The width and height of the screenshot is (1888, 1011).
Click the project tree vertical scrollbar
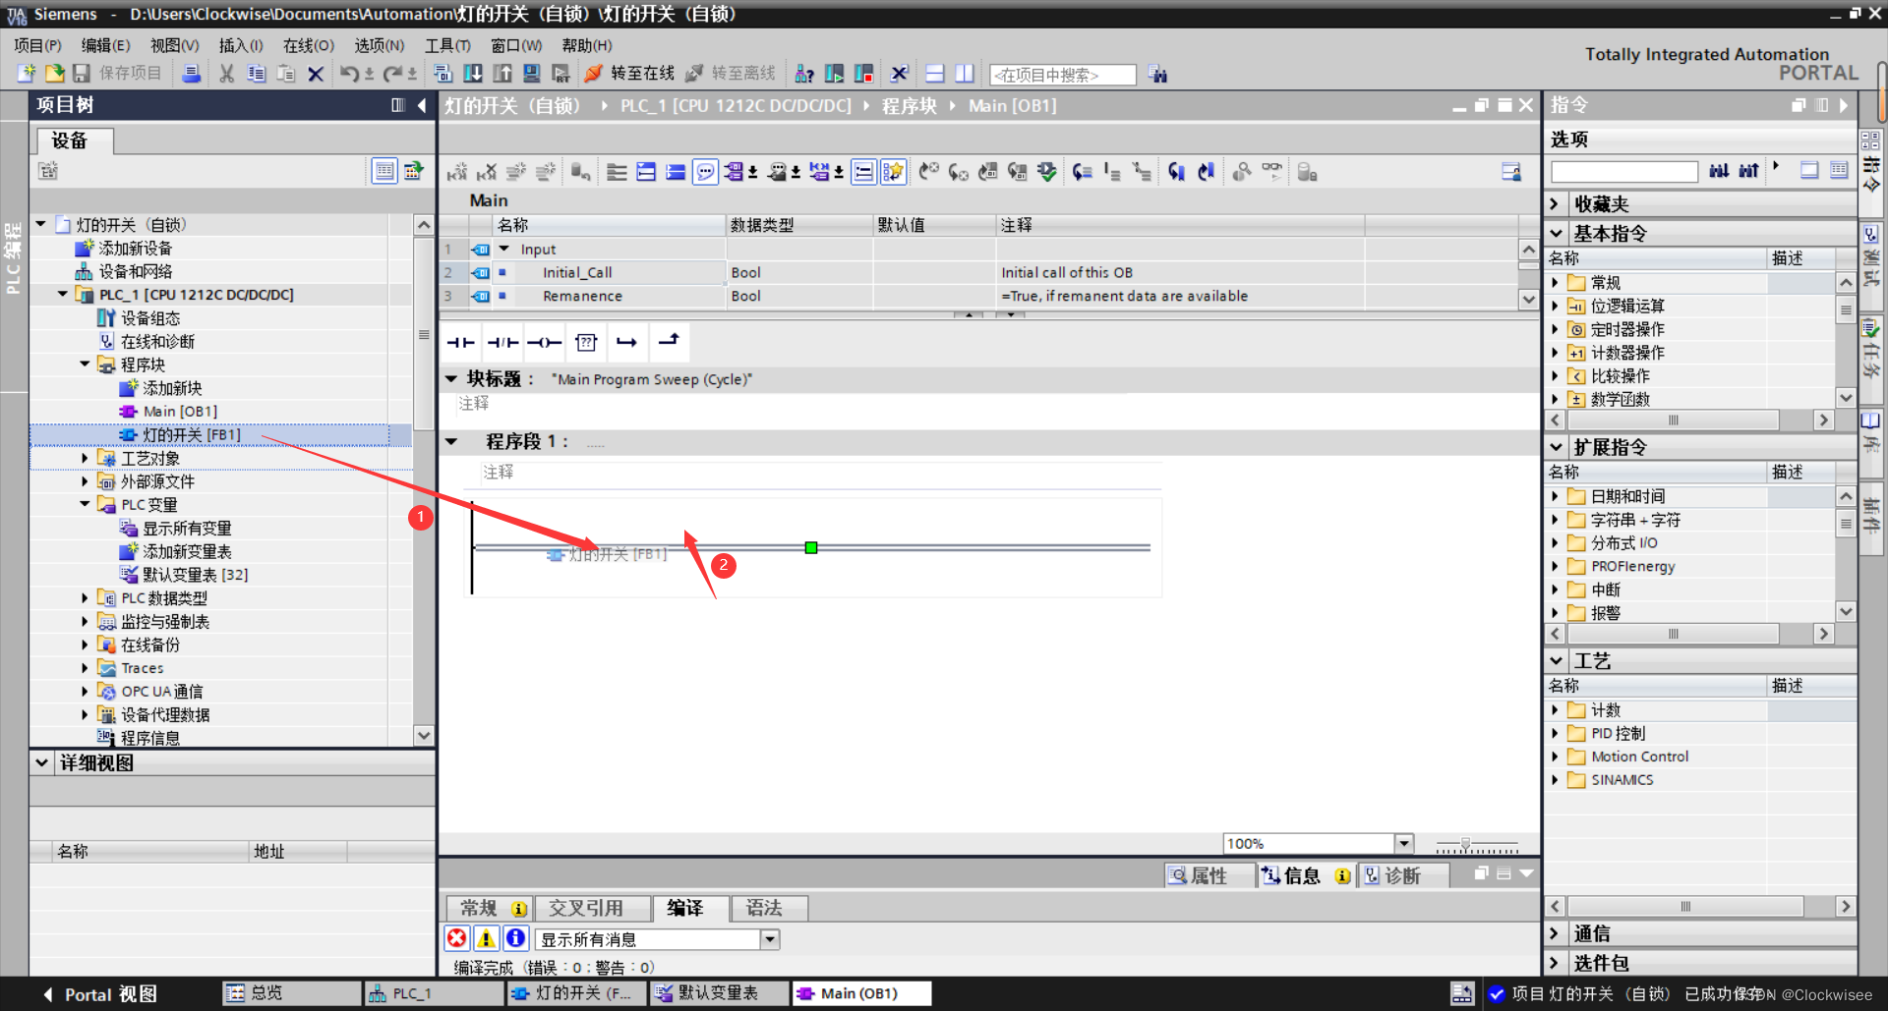[424, 334]
